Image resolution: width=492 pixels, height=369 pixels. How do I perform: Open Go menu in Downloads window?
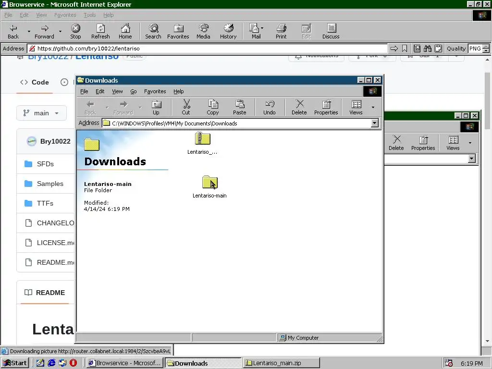(x=134, y=91)
